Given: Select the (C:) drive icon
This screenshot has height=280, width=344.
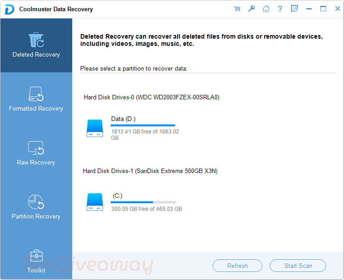Looking at the screenshot, I should (95, 202).
